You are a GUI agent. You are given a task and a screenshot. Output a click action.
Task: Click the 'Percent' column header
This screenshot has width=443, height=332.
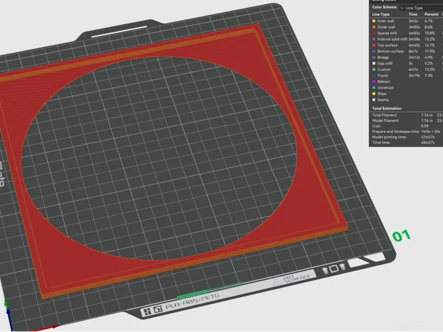point(431,14)
